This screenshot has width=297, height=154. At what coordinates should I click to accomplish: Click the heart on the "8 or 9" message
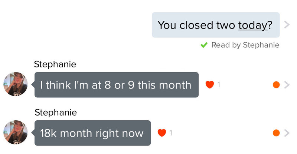pos(210,85)
